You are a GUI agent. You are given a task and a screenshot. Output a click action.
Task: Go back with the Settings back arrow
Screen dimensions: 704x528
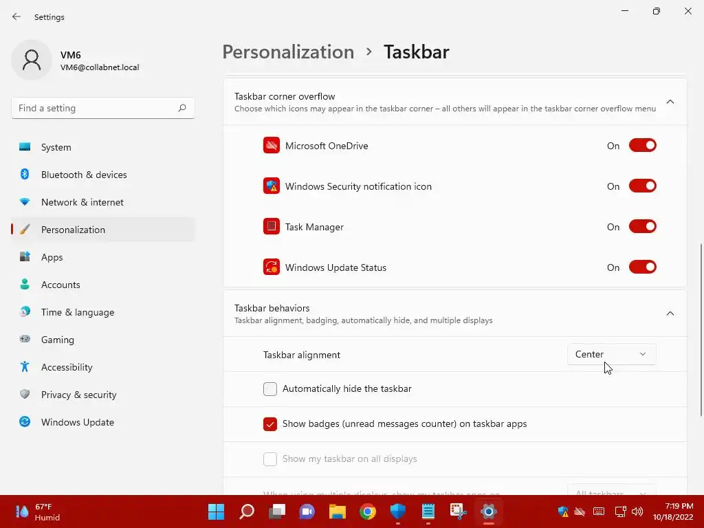[16, 16]
